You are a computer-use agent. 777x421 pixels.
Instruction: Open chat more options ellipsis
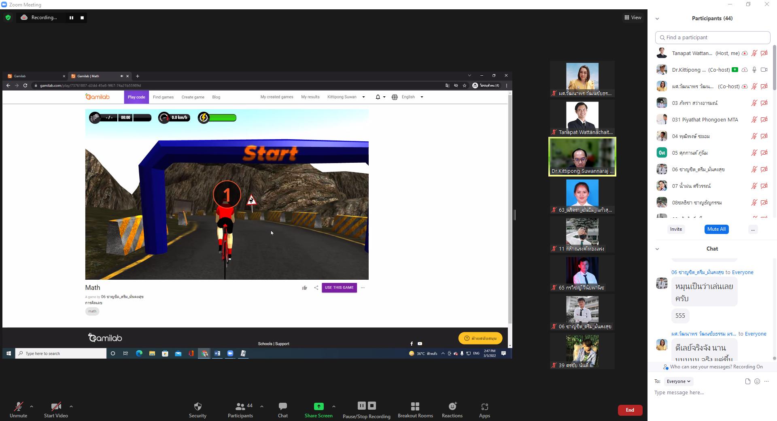pyautogui.click(x=766, y=381)
